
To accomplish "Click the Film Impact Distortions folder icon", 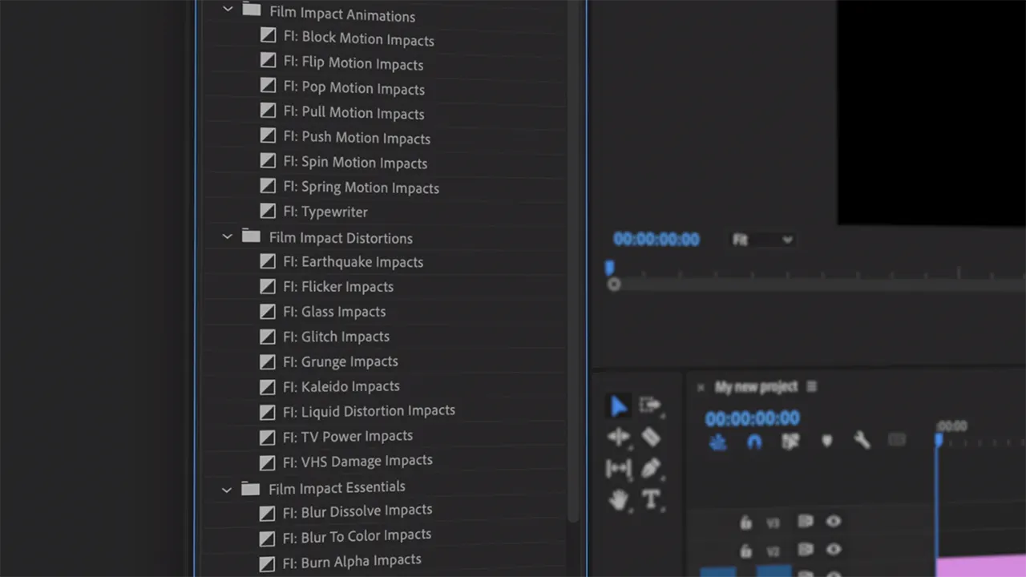I will (x=252, y=236).
